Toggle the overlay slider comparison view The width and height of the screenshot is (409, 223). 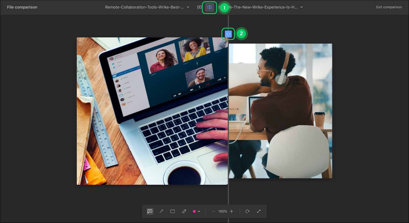tap(209, 7)
